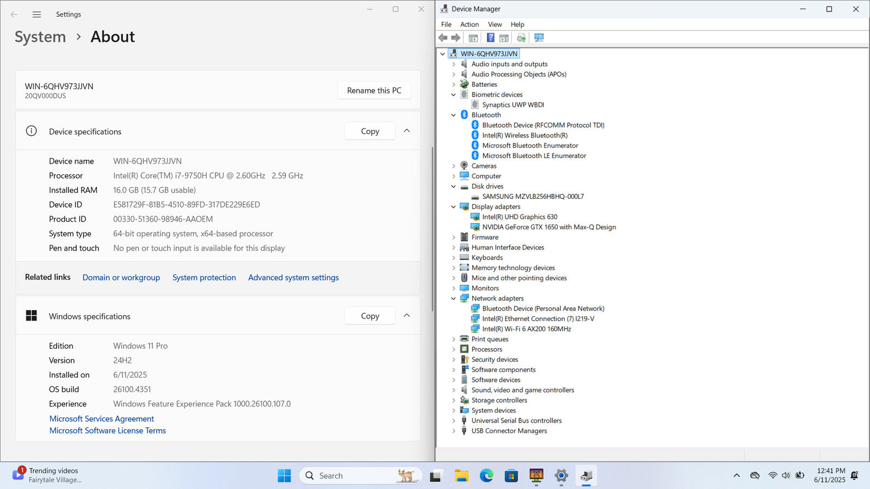
Task: Open Microsoft Services Agreement link
Action: [x=102, y=419]
